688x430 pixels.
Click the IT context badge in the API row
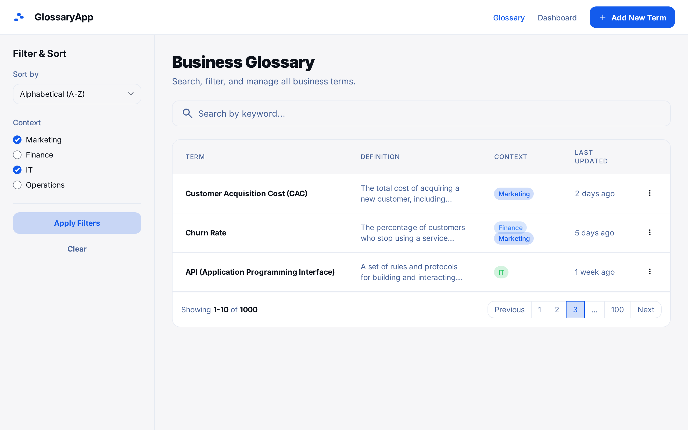tap(501, 272)
